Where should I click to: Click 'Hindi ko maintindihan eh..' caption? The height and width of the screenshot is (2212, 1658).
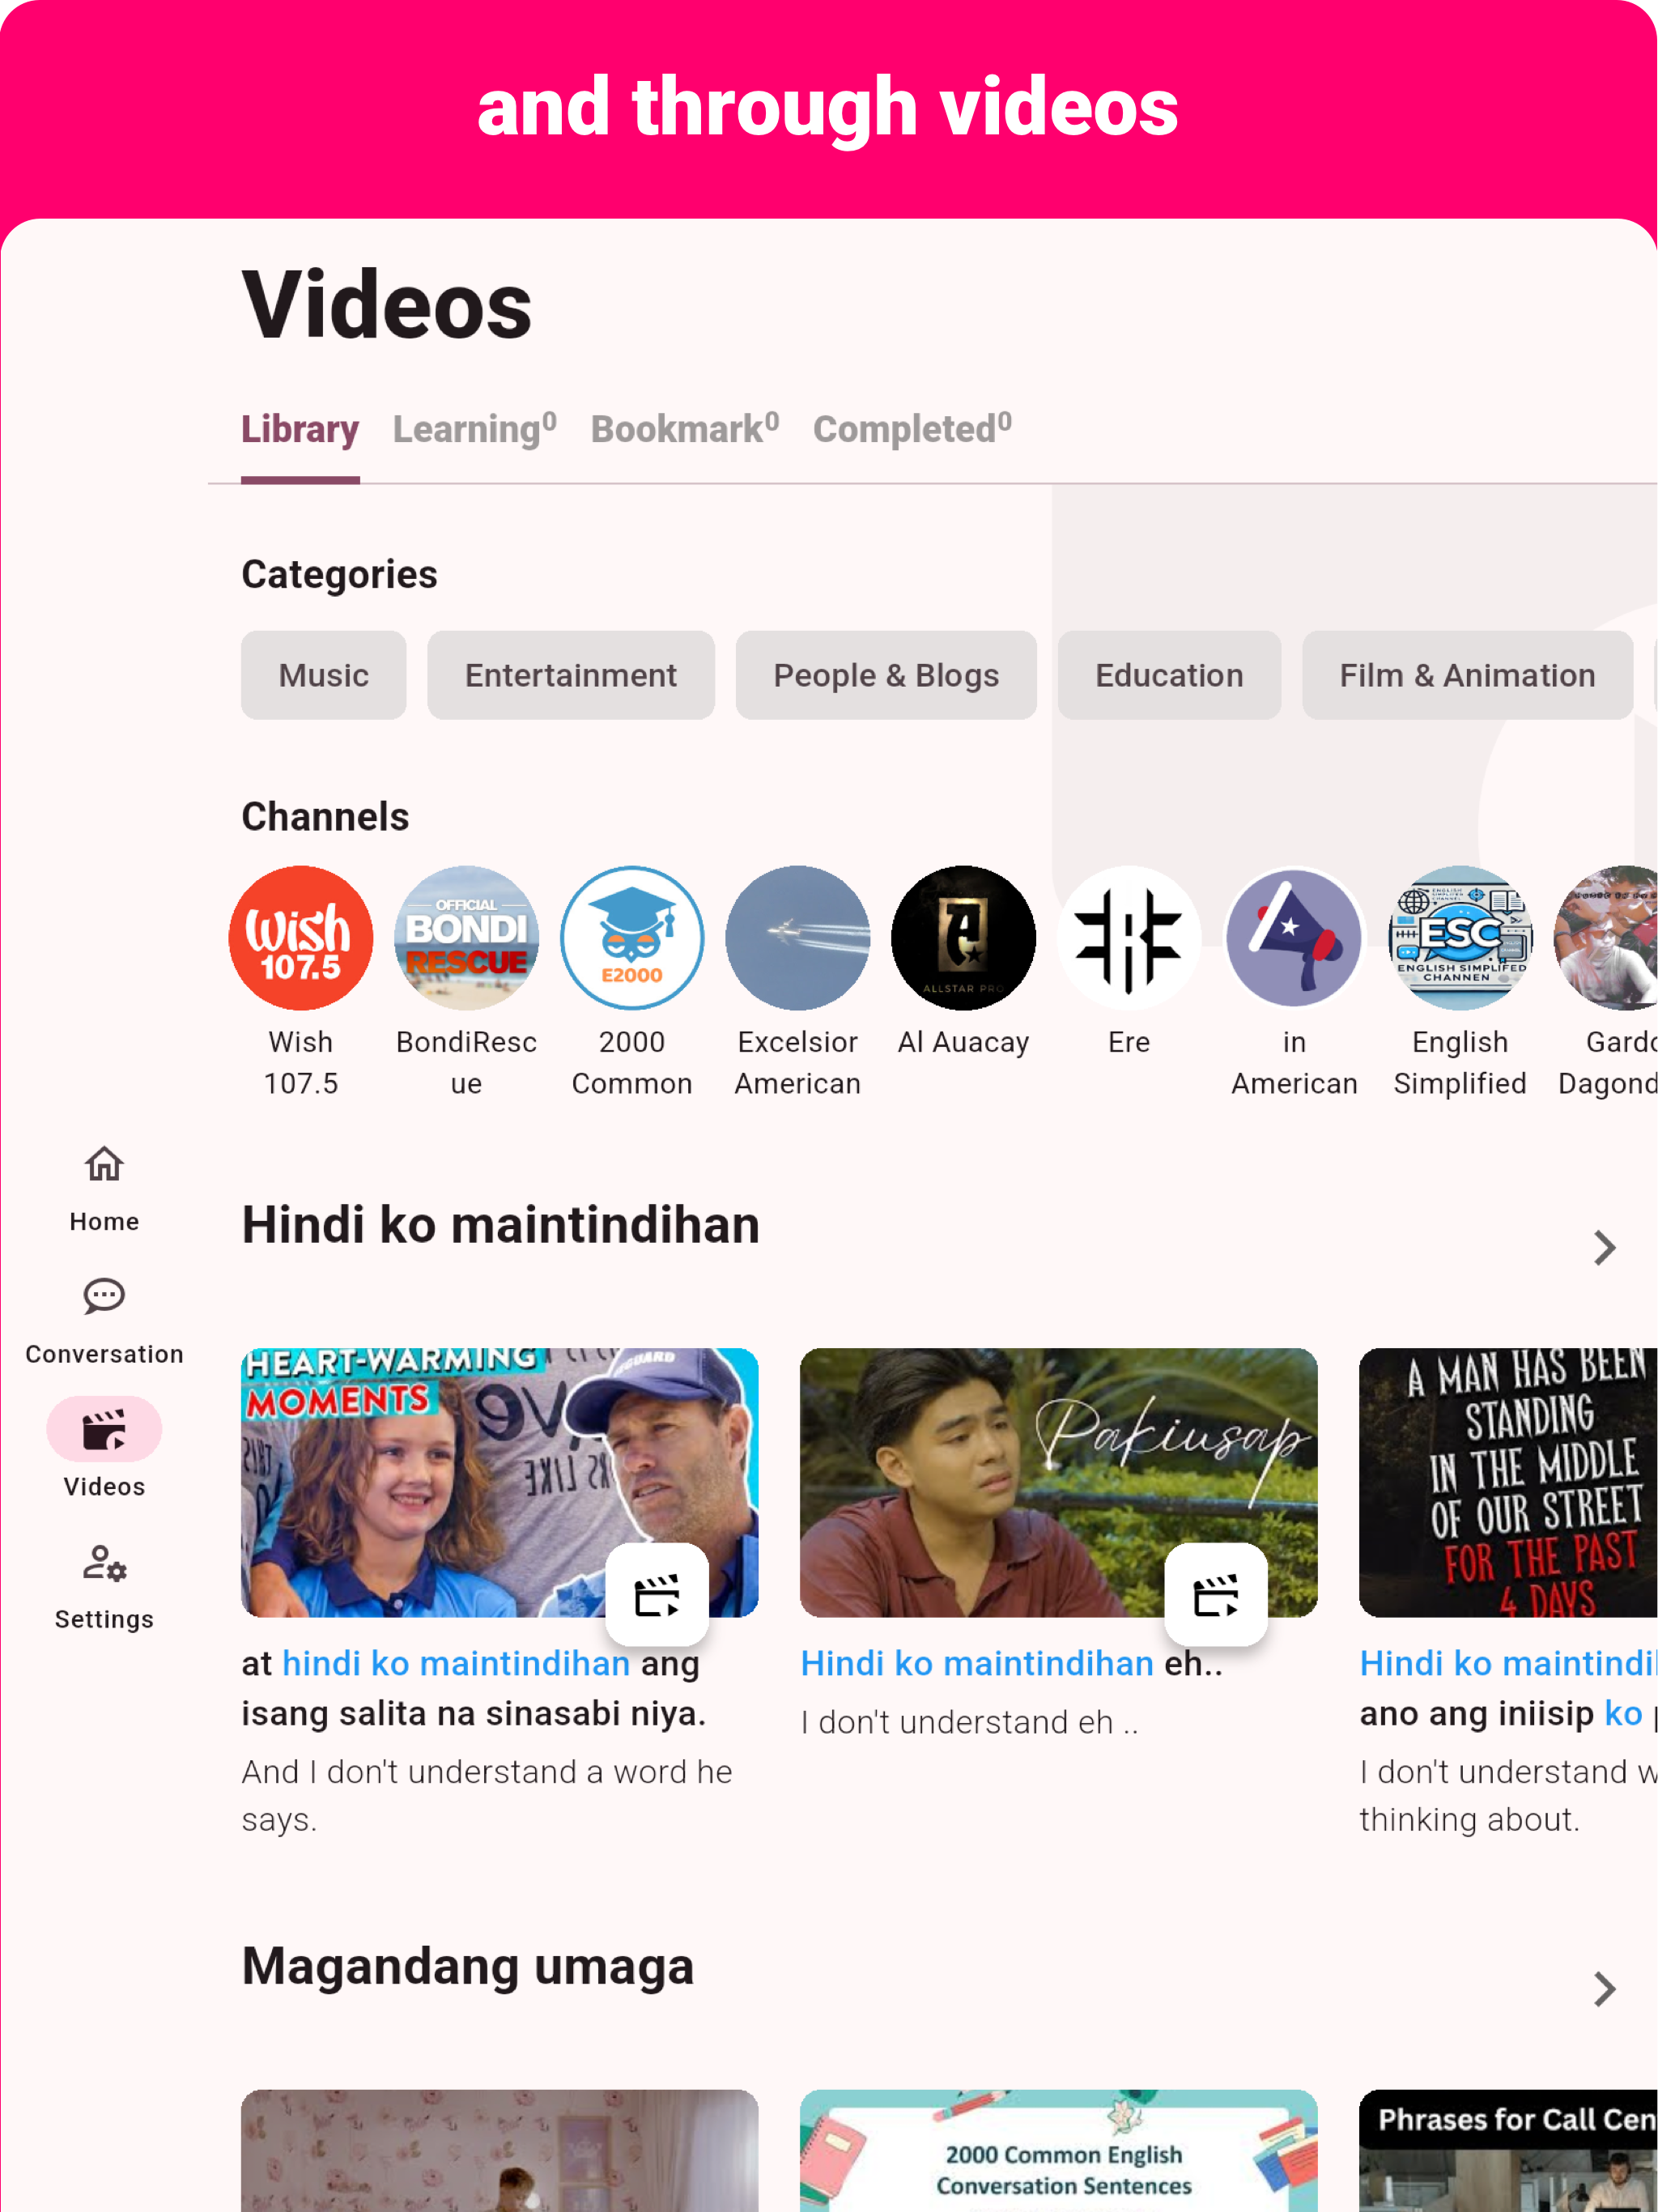[1011, 1663]
